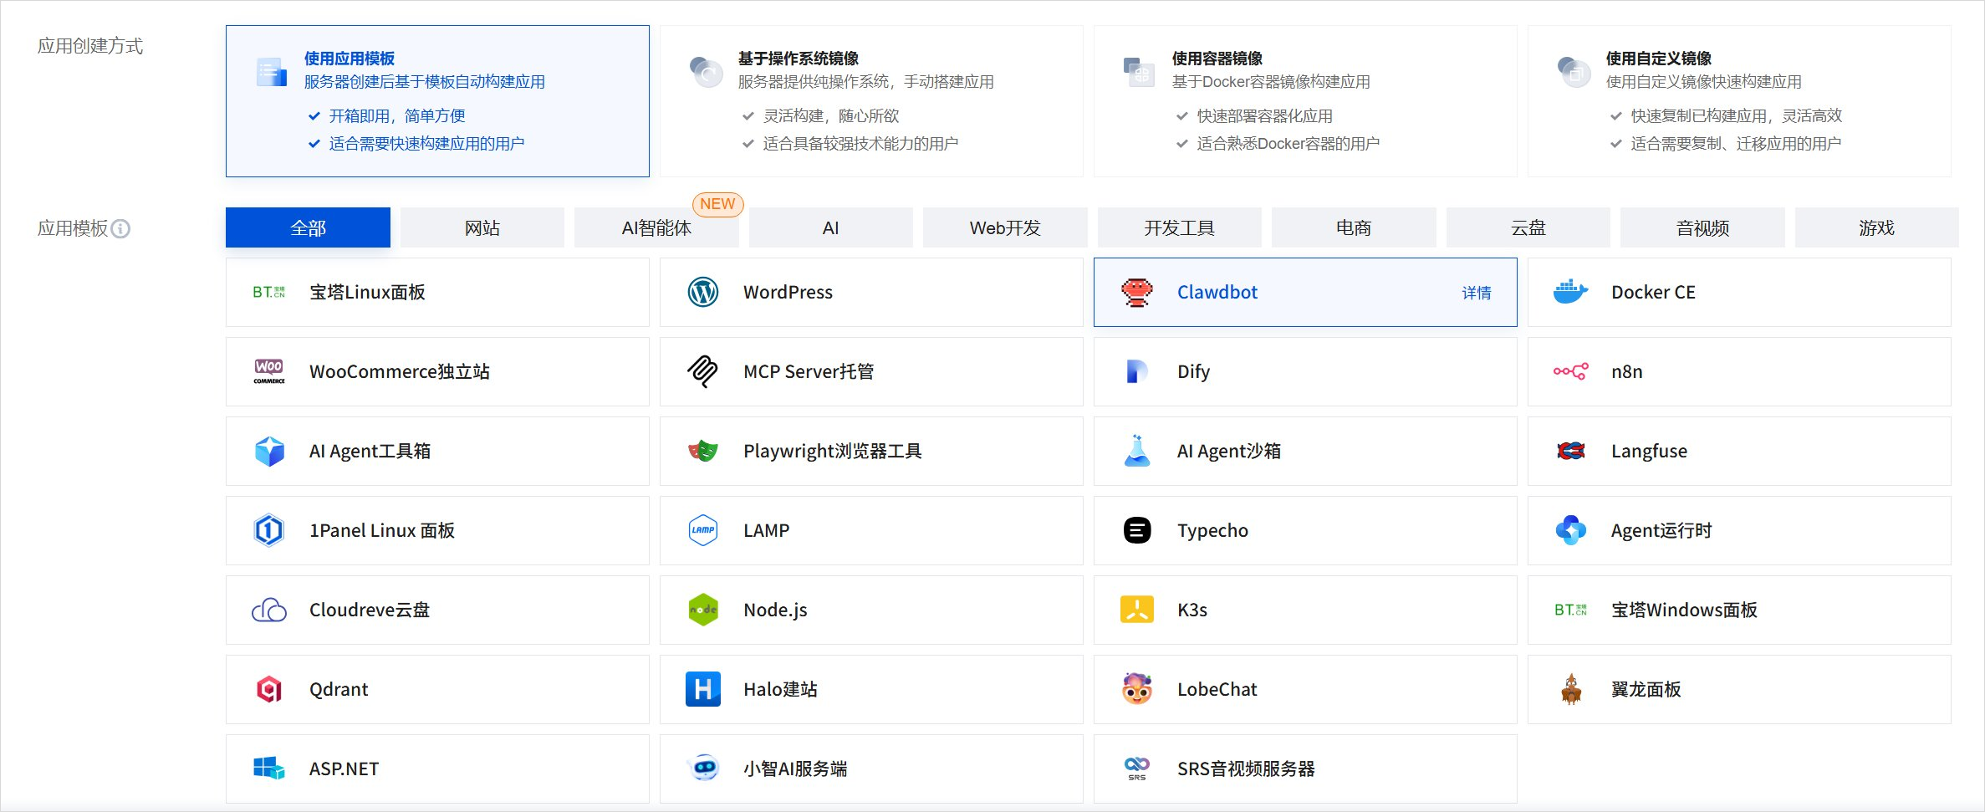
Task: Open the 详情 link for Clawdbot
Action: click(x=1476, y=293)
